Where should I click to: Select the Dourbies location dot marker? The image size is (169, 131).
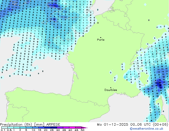coord(111,88)
